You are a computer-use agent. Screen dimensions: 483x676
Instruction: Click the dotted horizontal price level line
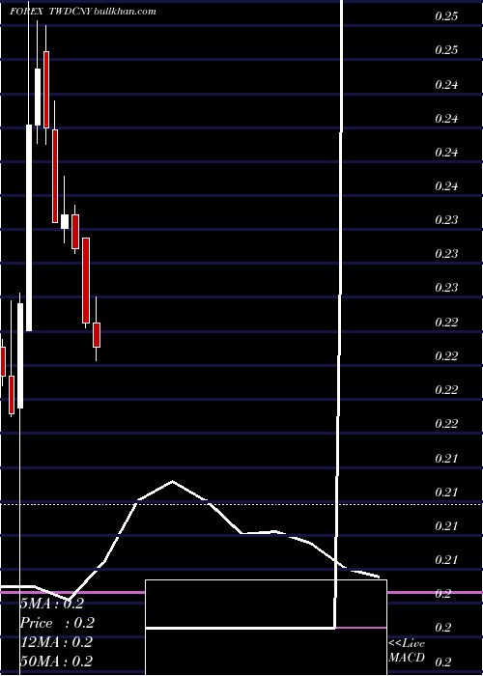point(241,503)
